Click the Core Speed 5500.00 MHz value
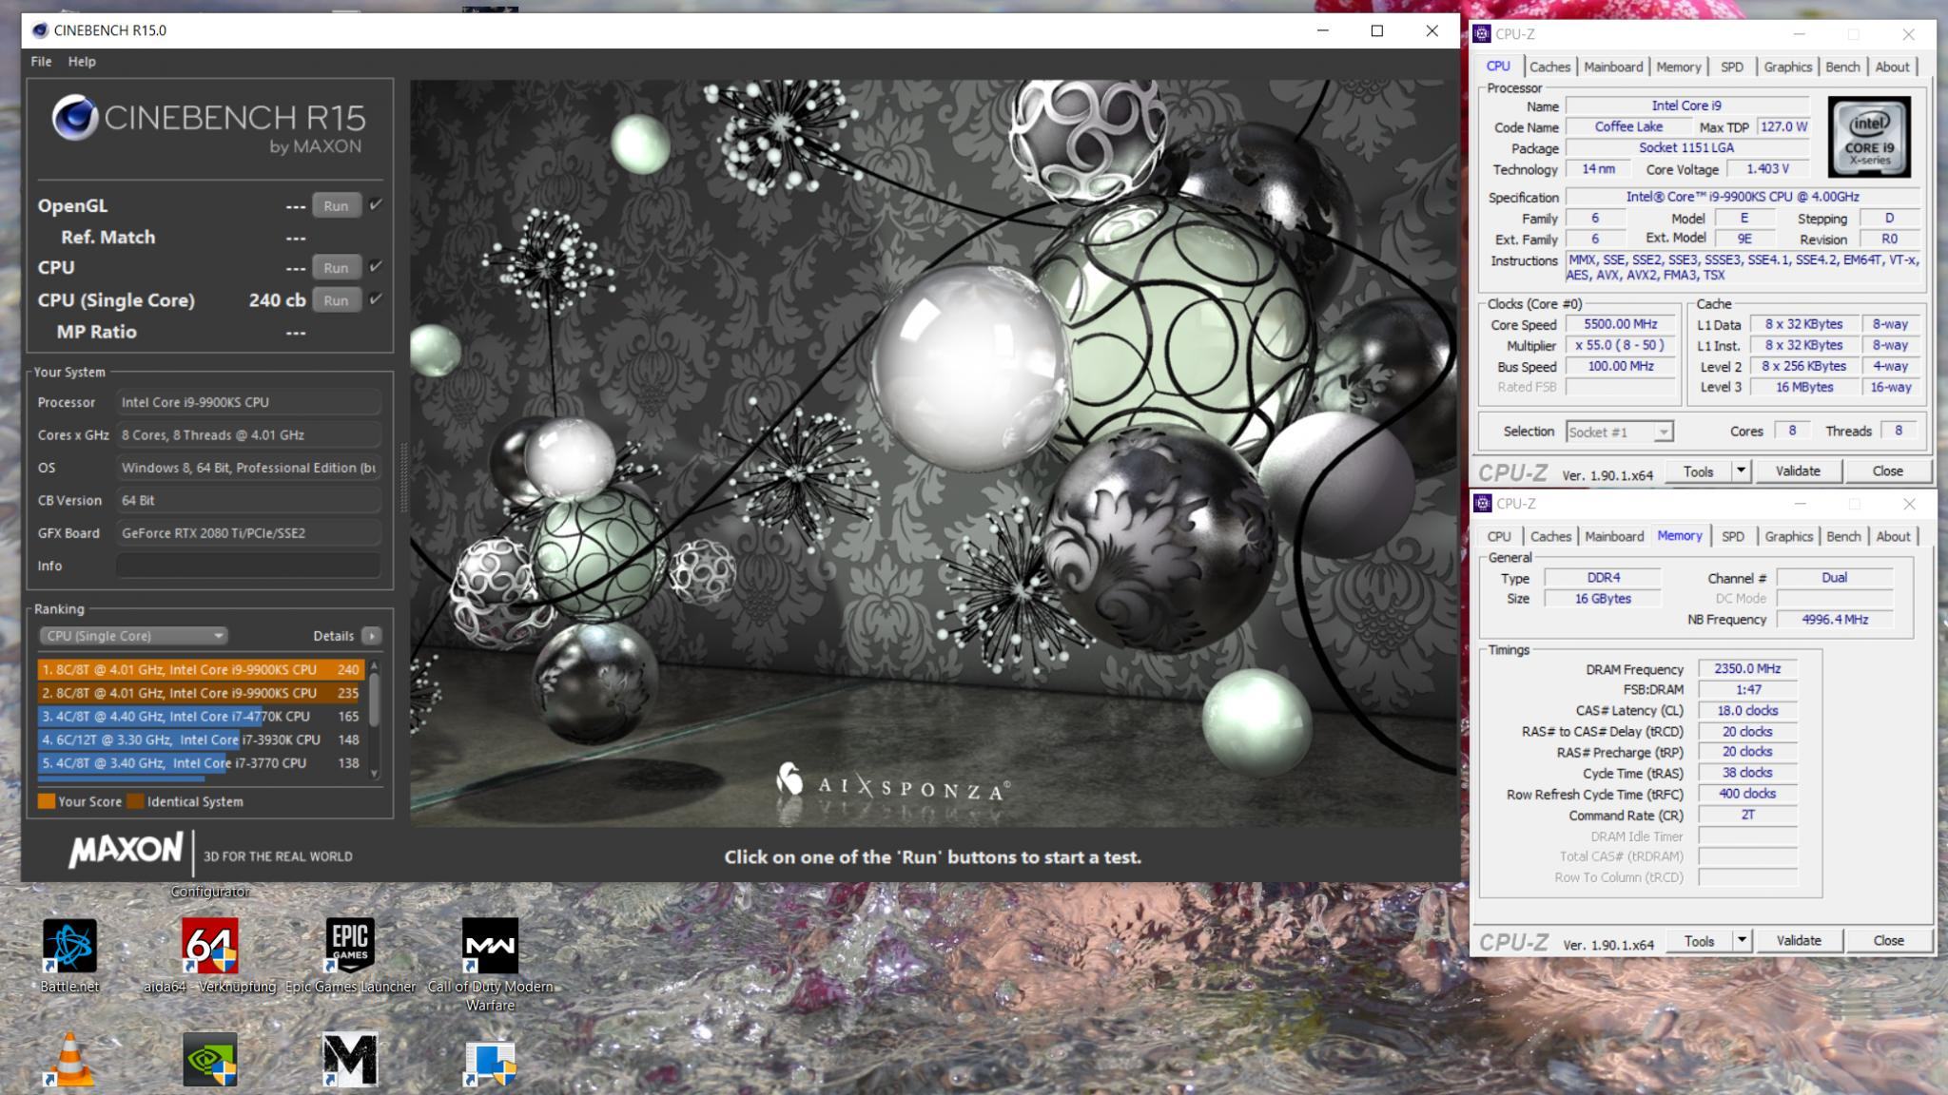The height and width of the screenshot is (1095, 1948). point(1620,324)
